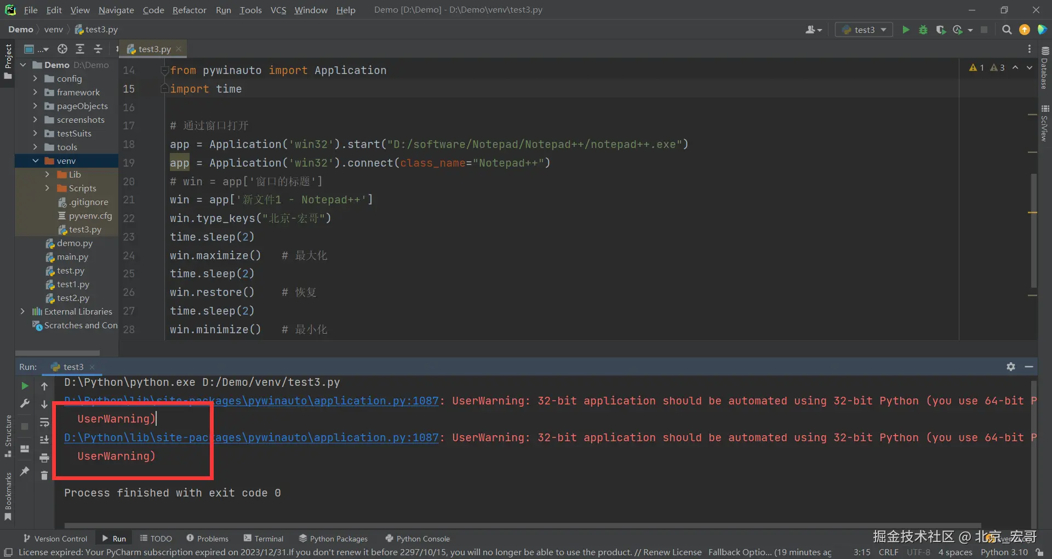Expand the framework folder in project tree
Image resolution: width=1052 pixels, height=559 pixels.
35,92
